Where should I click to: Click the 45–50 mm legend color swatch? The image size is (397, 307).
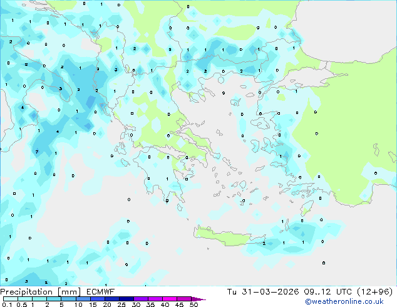[184, 299]
